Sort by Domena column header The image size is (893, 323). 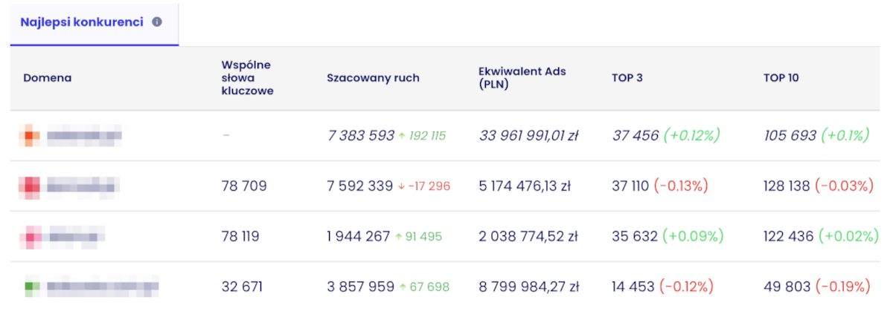point(48,78)
